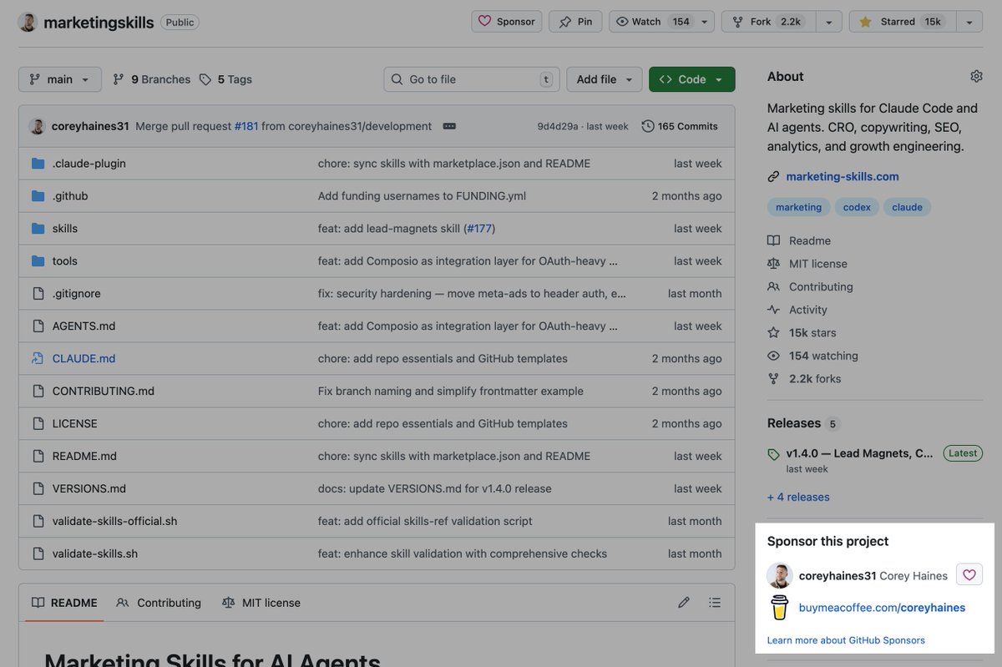
Task: View the 5 Tags
Action: pos(225,79)
